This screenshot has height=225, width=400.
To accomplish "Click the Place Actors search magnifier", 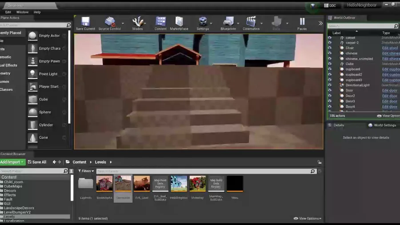I will (x=68, y=25).
